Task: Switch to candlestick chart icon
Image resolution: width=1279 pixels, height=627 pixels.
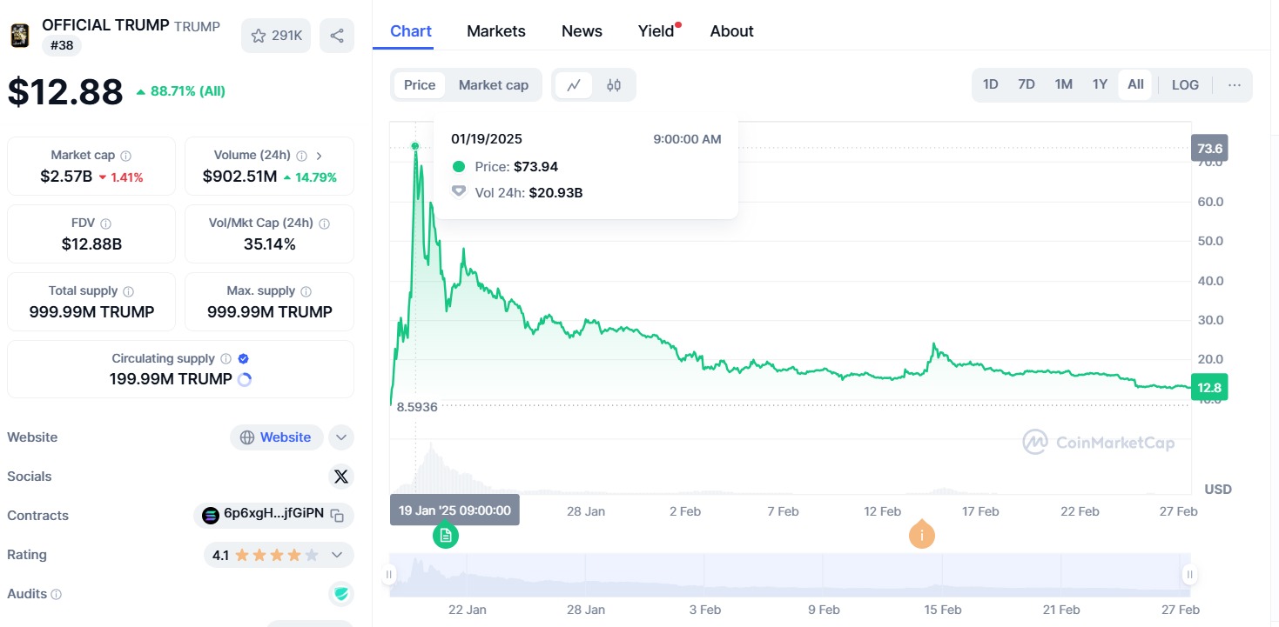Action: [x=614, y=85]
